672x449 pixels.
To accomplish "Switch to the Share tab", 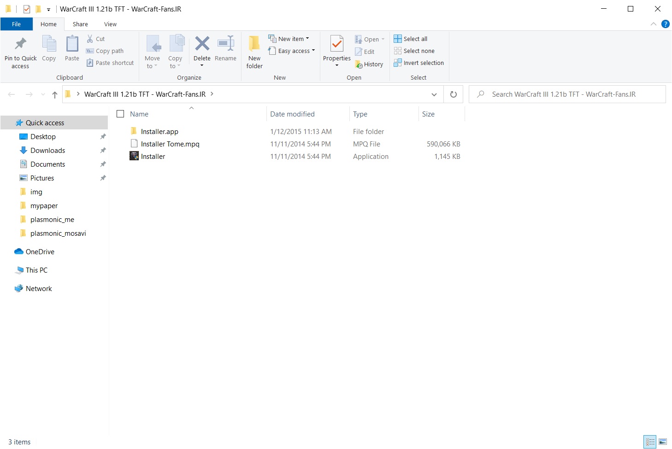I will [x=80, y=24].
